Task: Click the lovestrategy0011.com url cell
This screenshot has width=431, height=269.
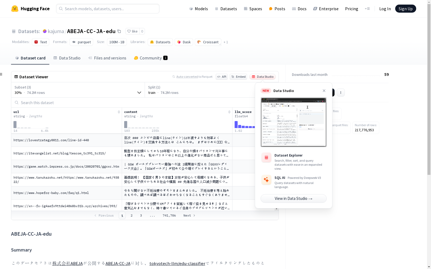Action: click(x=67, y=140)
